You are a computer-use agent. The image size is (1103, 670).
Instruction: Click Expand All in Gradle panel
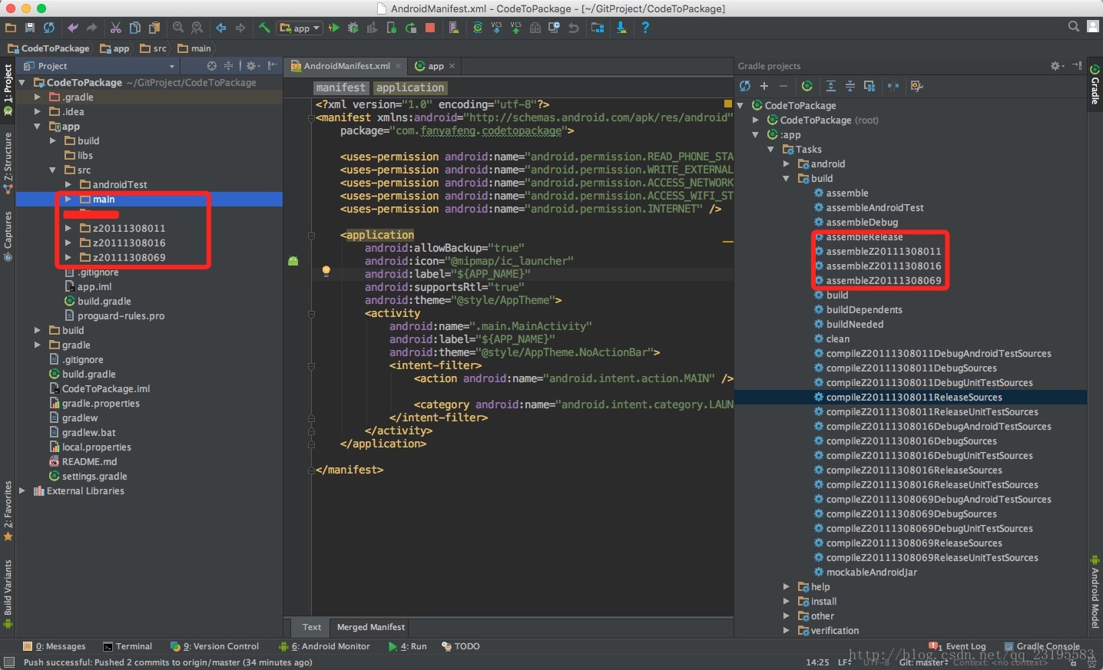pos(831,86)
